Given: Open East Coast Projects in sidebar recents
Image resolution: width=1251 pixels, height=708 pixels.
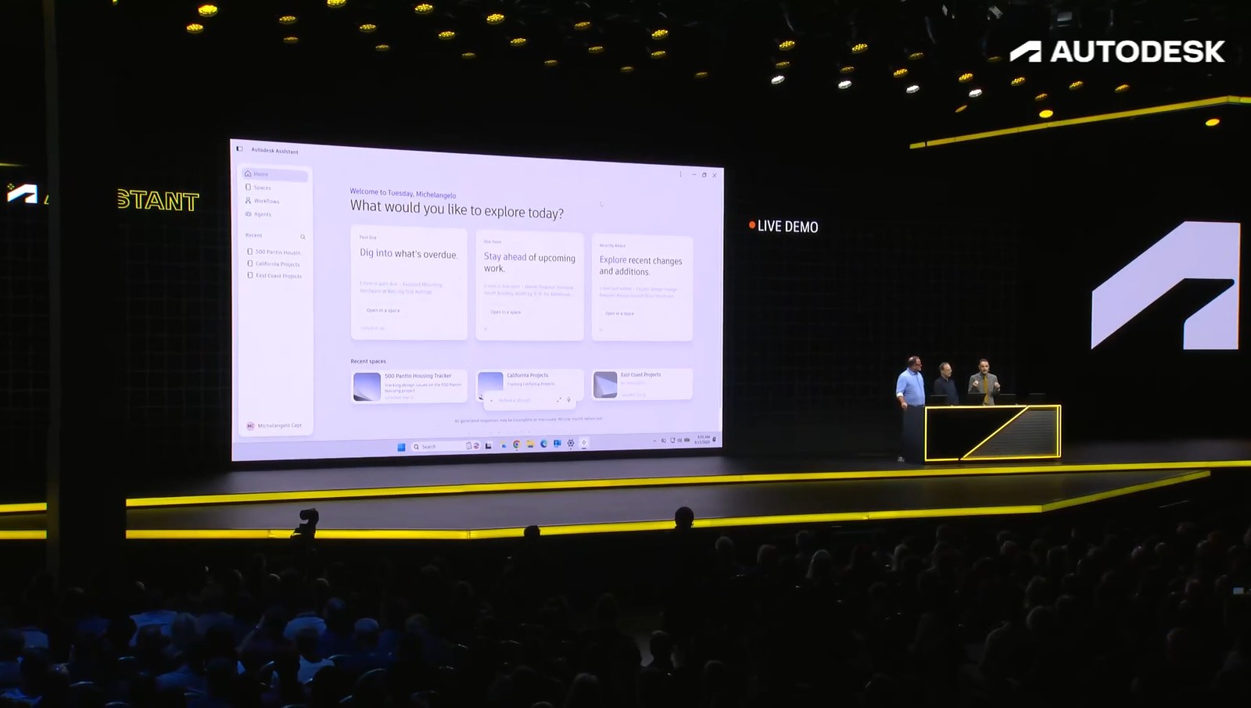Looking at the screenshot, I should tap(275, 275).
